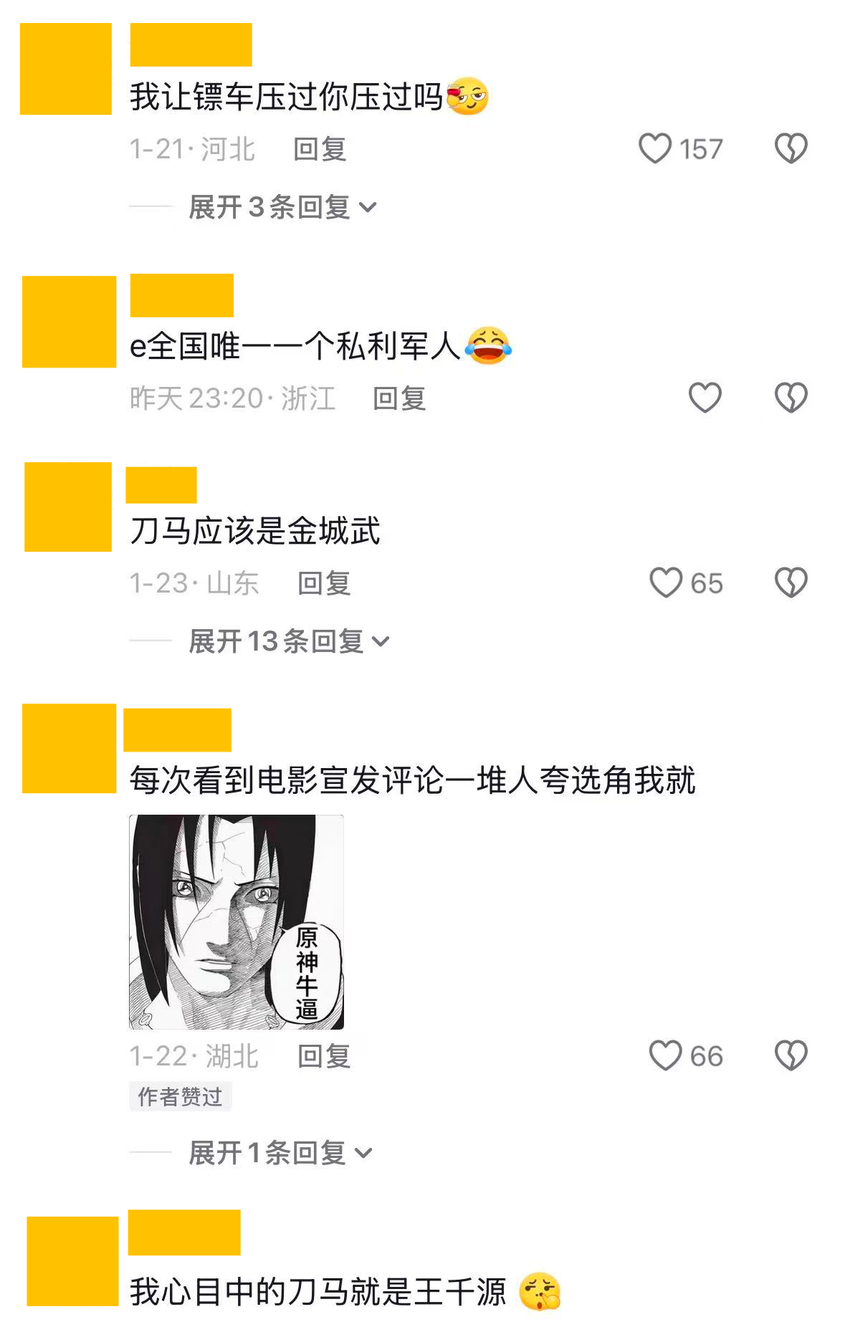Reply to the 湖北 comment

pyautogui.click(x=324, y=1056)
